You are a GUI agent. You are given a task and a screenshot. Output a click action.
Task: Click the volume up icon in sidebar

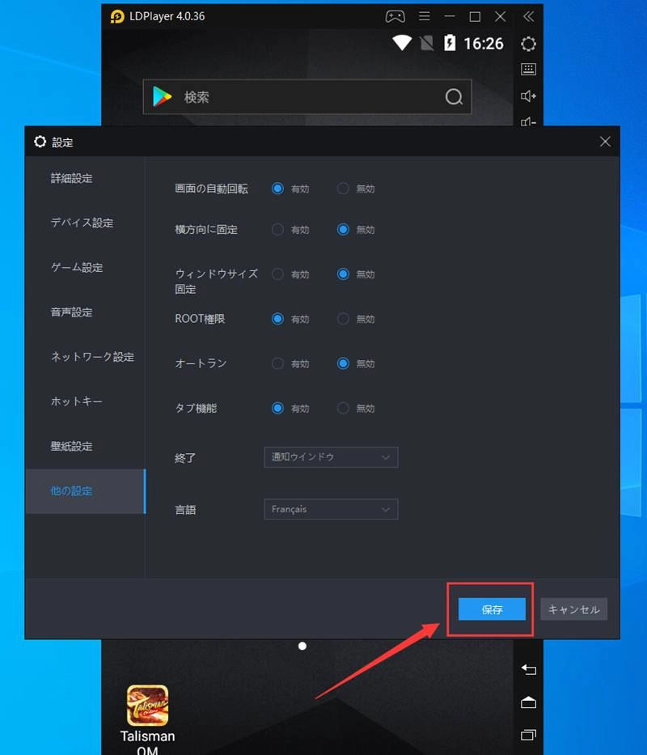(528, 96)
